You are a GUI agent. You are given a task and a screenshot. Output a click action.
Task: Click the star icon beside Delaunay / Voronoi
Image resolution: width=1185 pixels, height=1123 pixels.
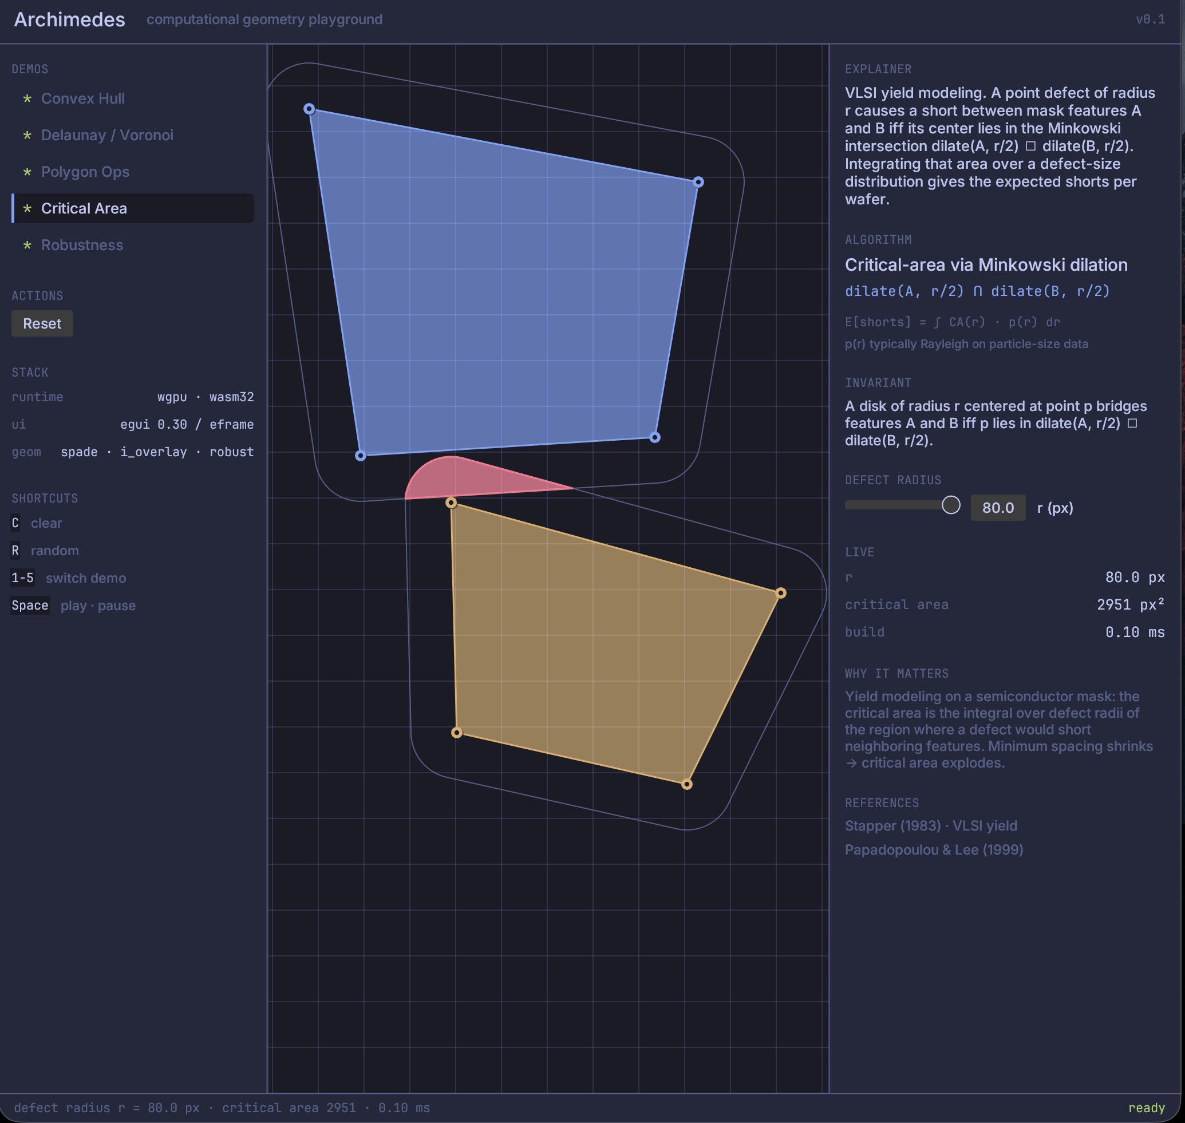(x=27, y=136)
